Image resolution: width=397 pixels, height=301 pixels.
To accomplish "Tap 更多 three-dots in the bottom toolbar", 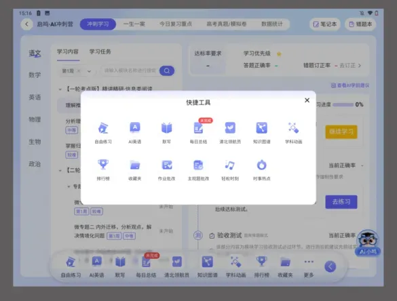I will tap(309, 267).
